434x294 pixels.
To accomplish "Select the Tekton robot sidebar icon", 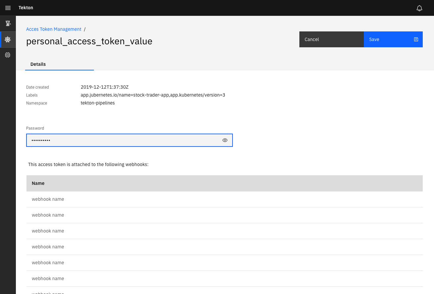I will pos(8,23).
